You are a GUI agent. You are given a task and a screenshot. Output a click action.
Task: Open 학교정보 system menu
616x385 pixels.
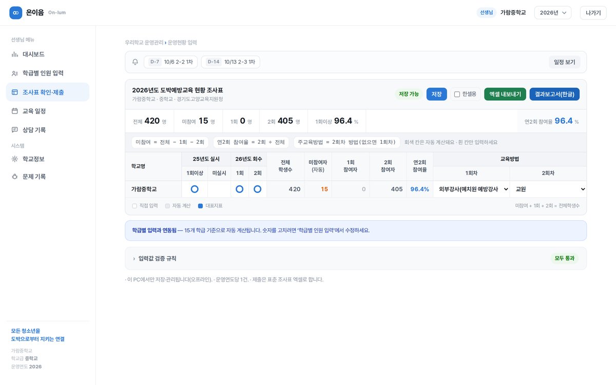48,159
